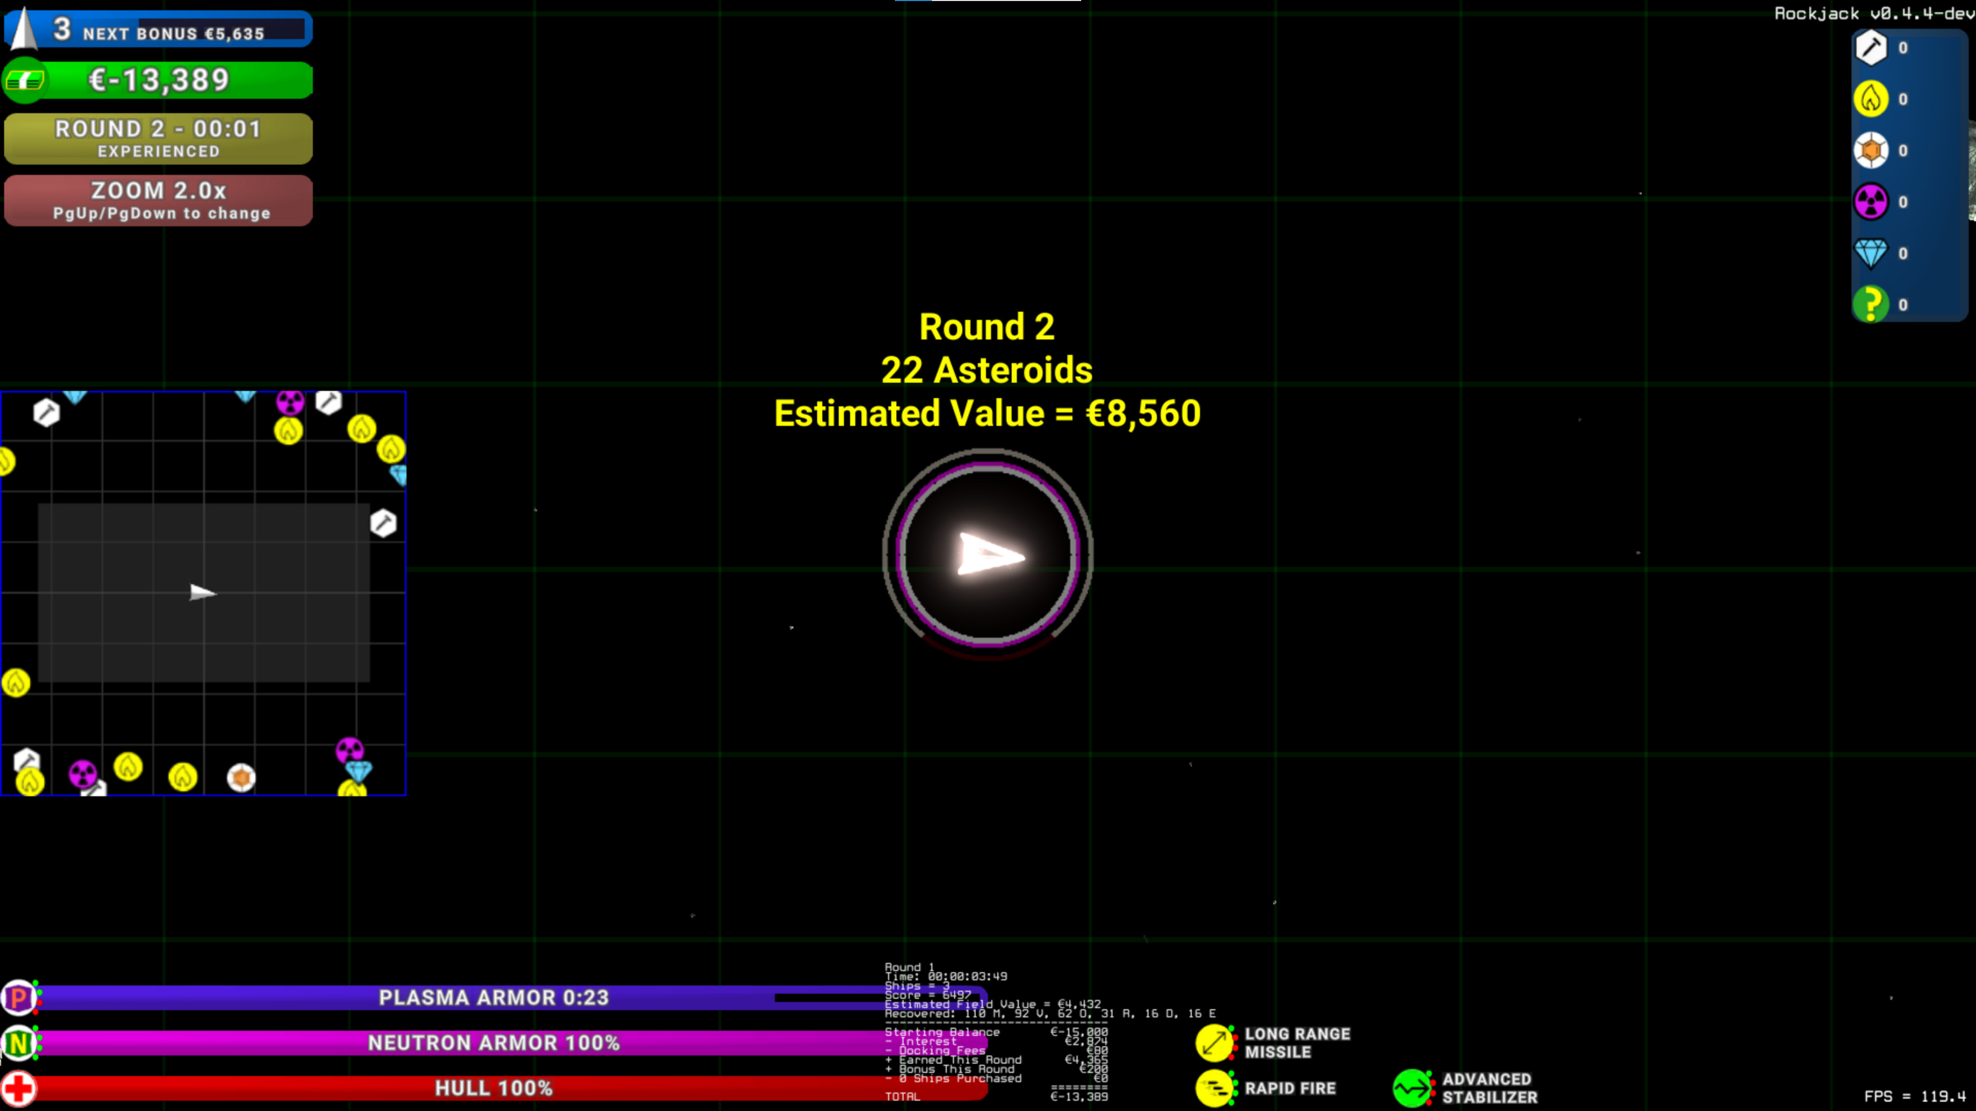Click the P icon beside Plasma Armor
1976x1111 pixels.
tap(19, 997)
